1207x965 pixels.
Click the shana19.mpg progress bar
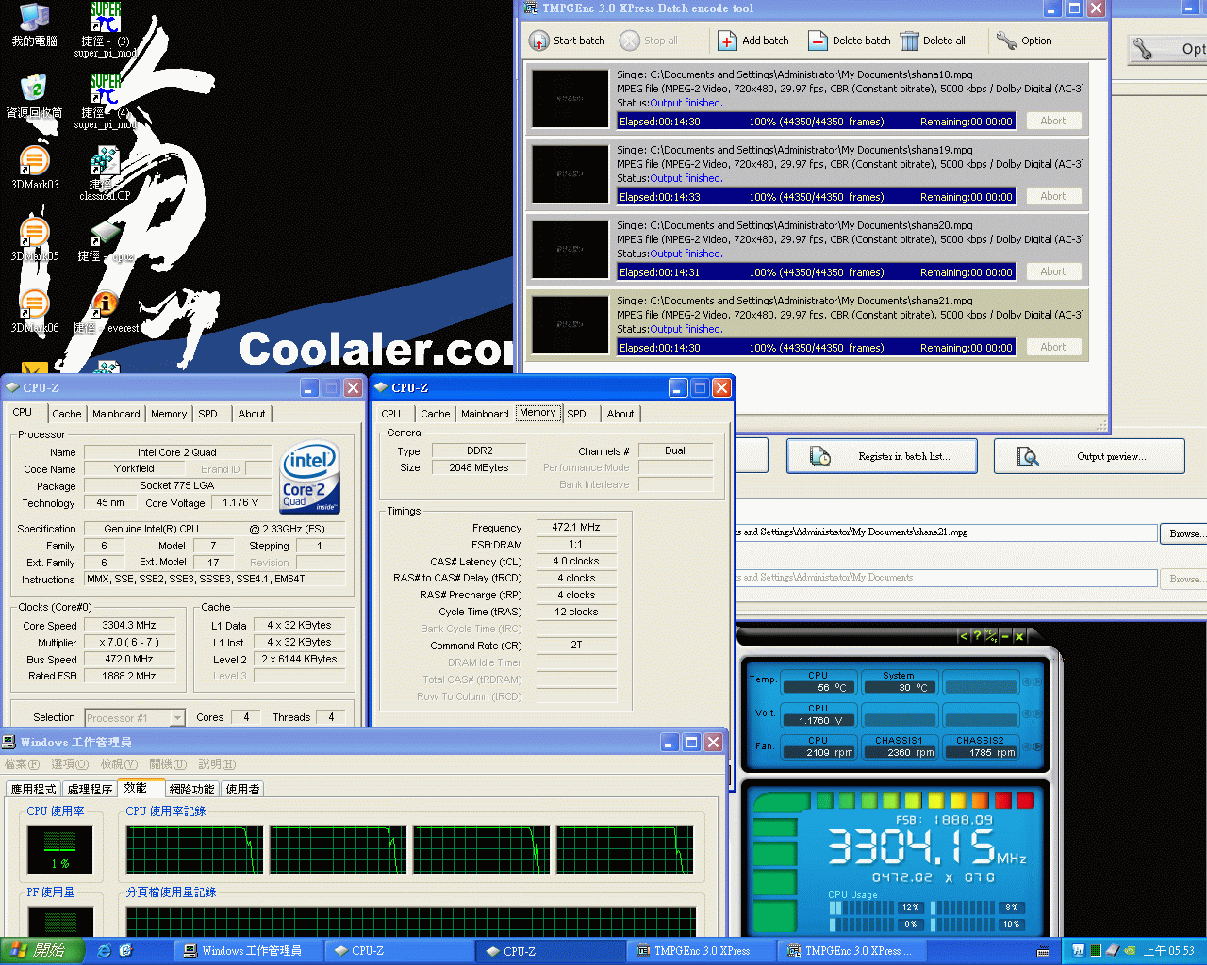tap(817, 197)
